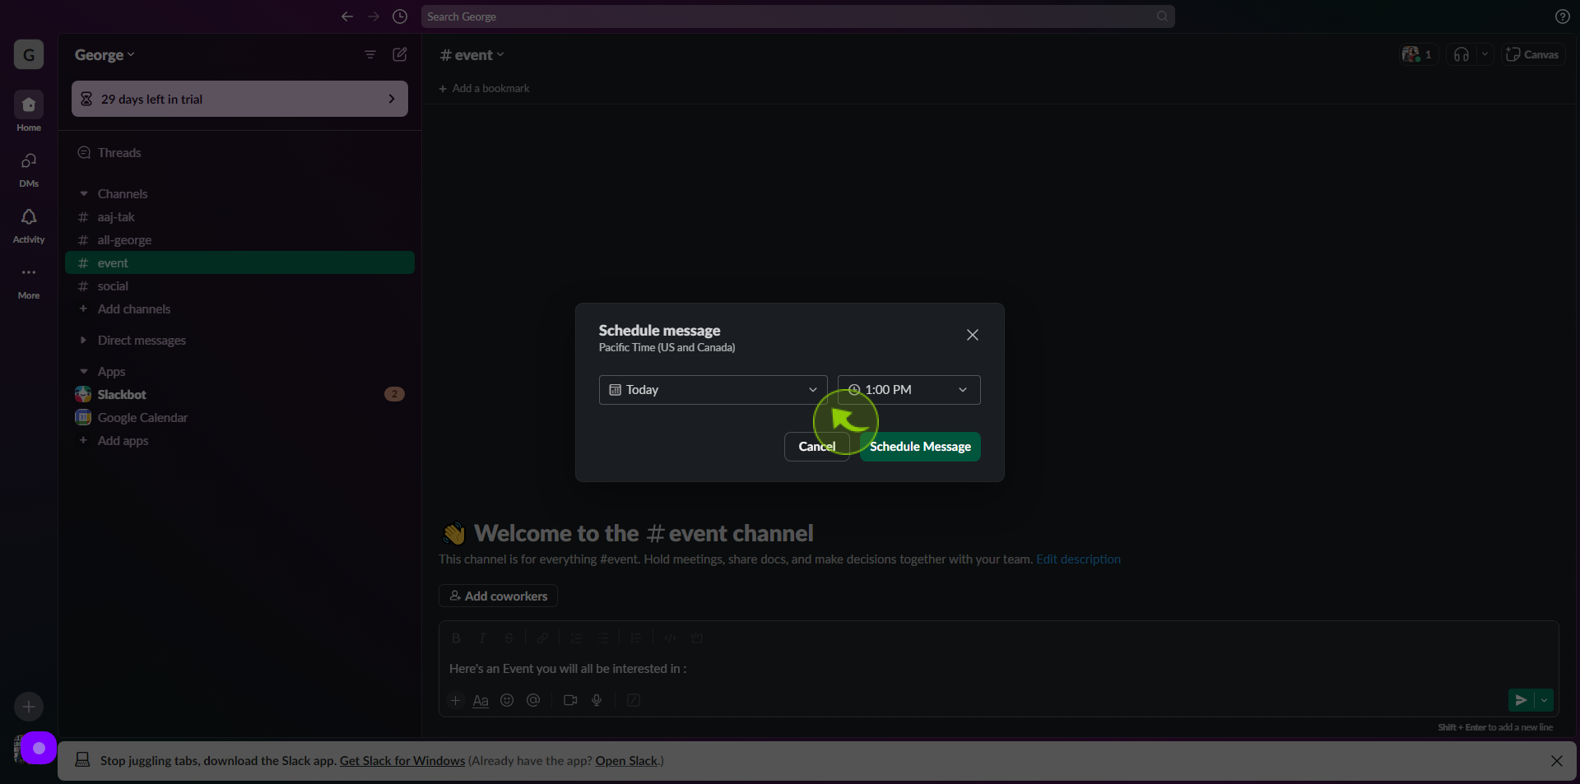Toggle ordered list in composer

pos(576,638)
